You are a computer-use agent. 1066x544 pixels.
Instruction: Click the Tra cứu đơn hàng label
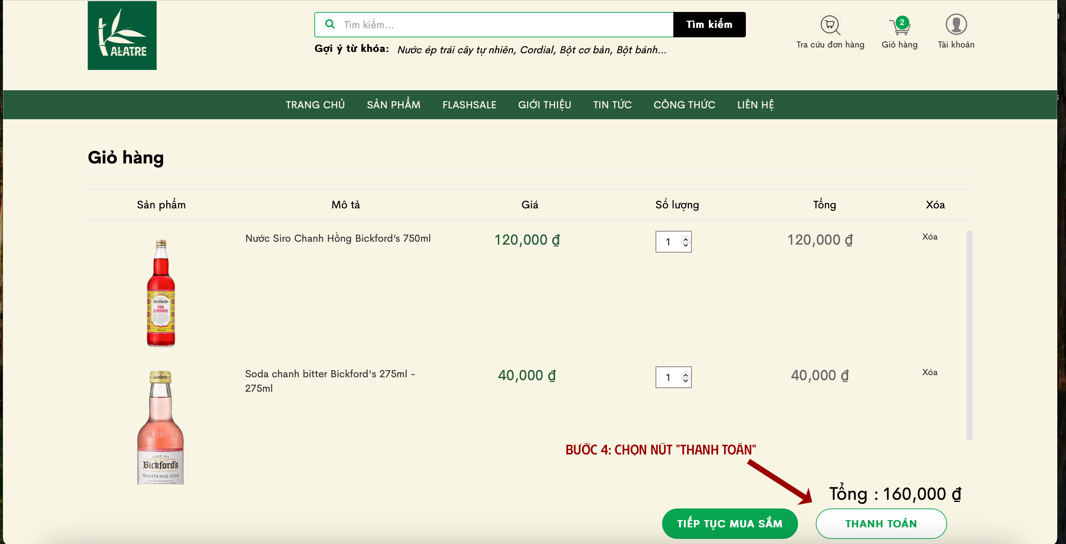click(830, 45)
